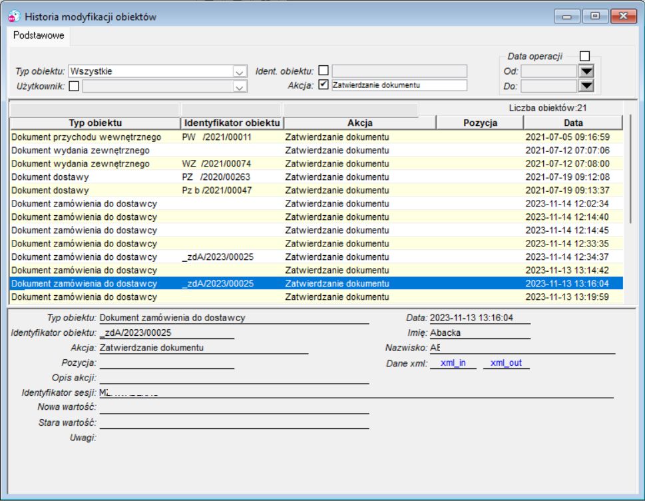Select row dated 2023-11-13 13:14:42
Screen dimensions: 645x501
316,270
